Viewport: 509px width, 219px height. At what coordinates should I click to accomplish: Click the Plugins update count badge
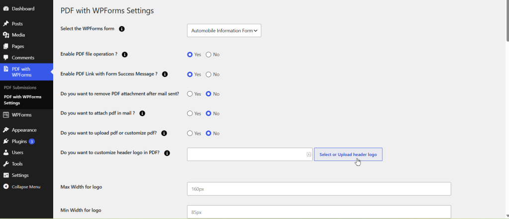click(x=31, y=141)
